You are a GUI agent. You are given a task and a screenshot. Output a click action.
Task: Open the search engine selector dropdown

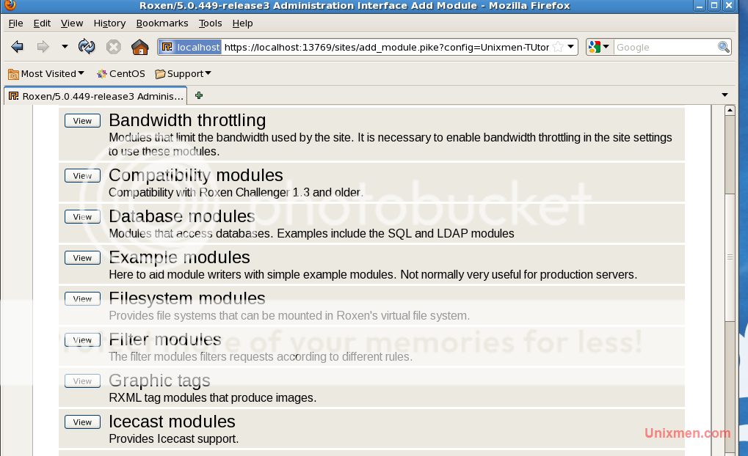599,47
